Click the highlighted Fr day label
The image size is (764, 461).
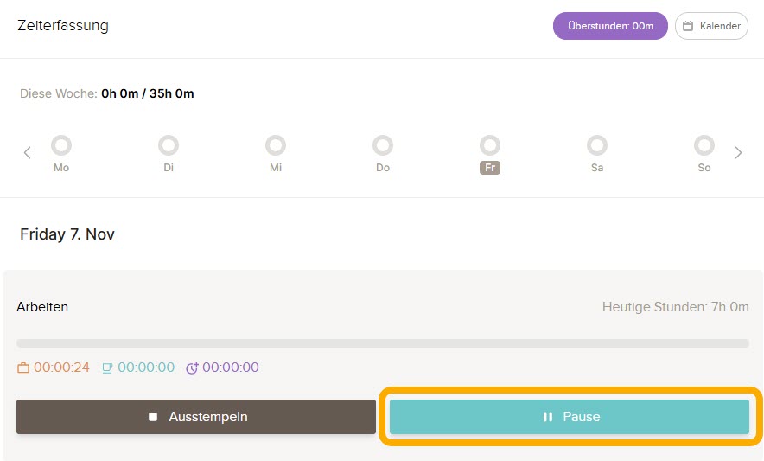point(490,168)
